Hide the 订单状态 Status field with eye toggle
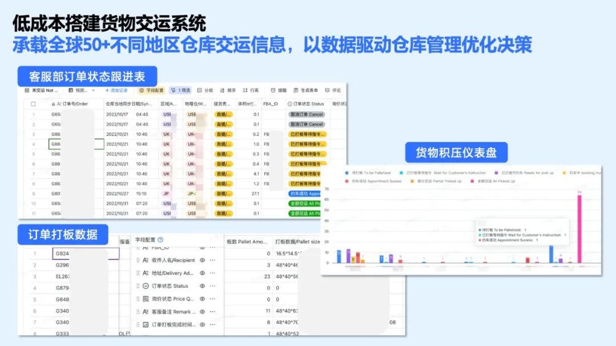 coord(202,286)
